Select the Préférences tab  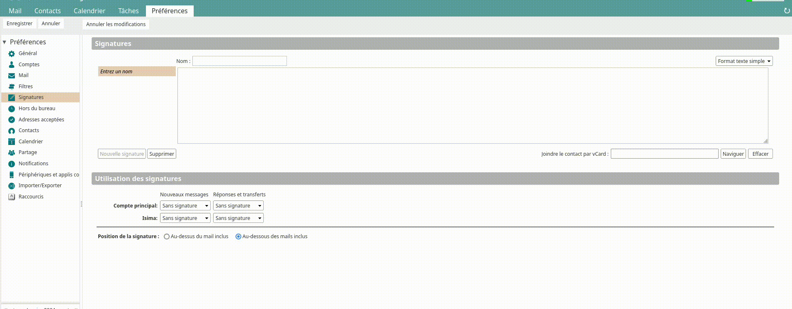pos(170,11)
